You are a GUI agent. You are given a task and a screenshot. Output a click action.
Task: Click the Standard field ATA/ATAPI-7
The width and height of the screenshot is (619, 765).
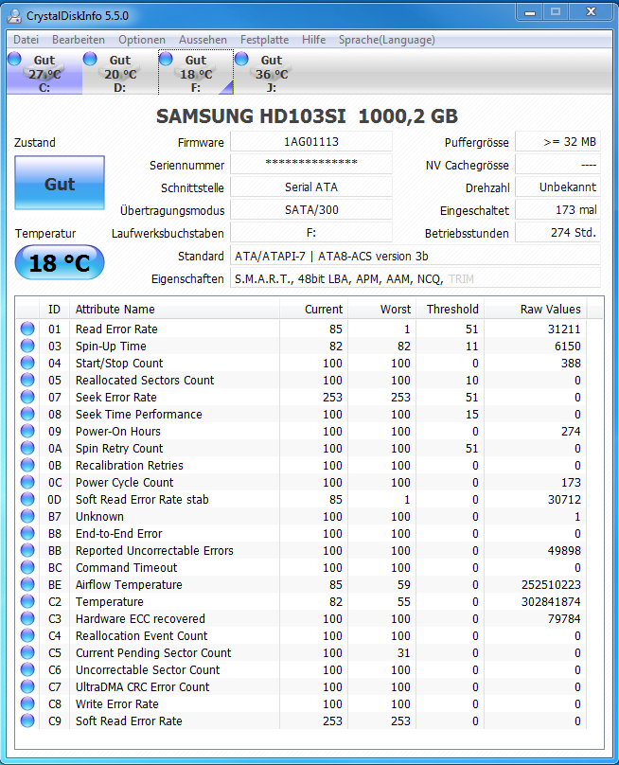(x=416, y=256)
